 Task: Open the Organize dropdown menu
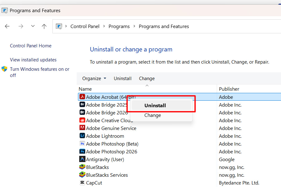tap(94, 79)
